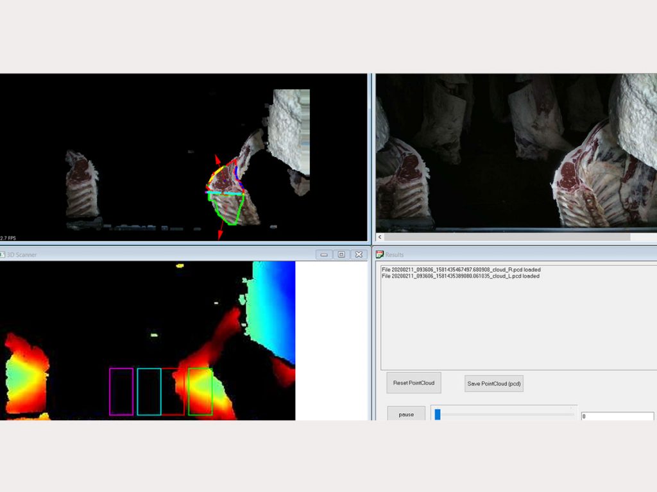
Task: Click the upper red arrow on carcass
Action: tap(218, 160)
